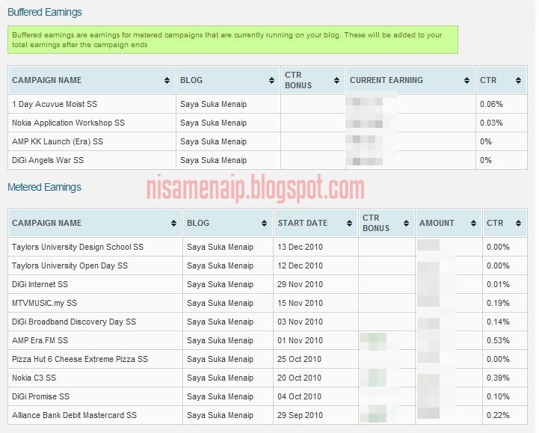
Task: Select DiGi Promise SS campaign
Action: pyautogui.click(x=40, y=396)
